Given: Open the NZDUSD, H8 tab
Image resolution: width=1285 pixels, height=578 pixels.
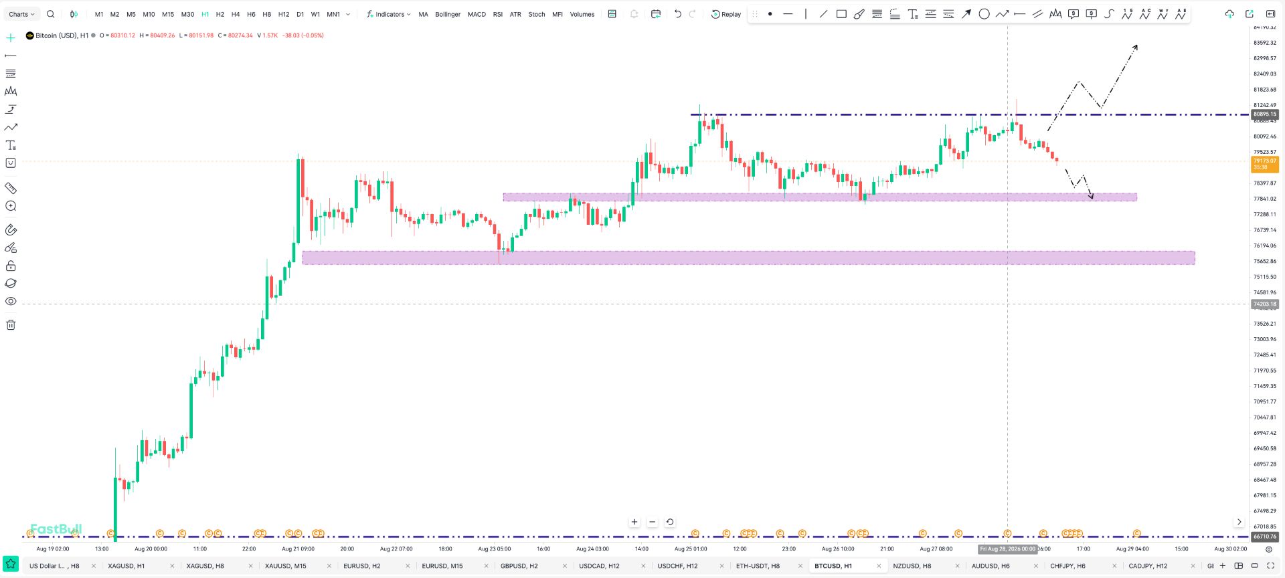Looking at the screenshot, I should (x=912, y=566).
